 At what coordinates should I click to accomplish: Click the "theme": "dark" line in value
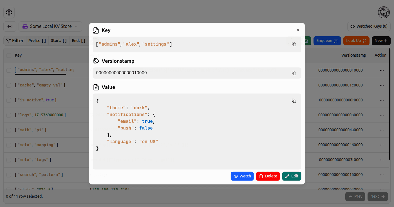[128, 108]
